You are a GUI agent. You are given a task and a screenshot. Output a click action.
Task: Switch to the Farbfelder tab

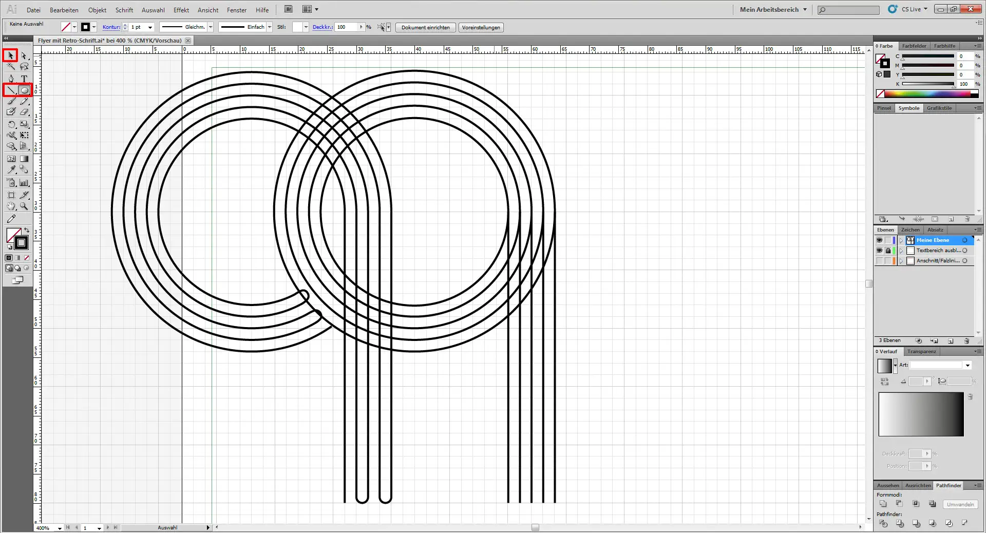click(x=914, y=46)
